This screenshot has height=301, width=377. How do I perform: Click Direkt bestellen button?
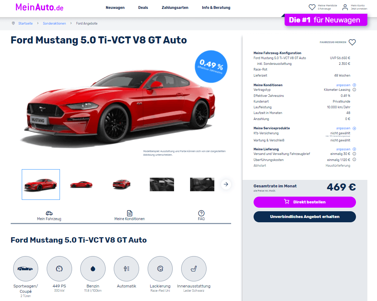(305, 202)
